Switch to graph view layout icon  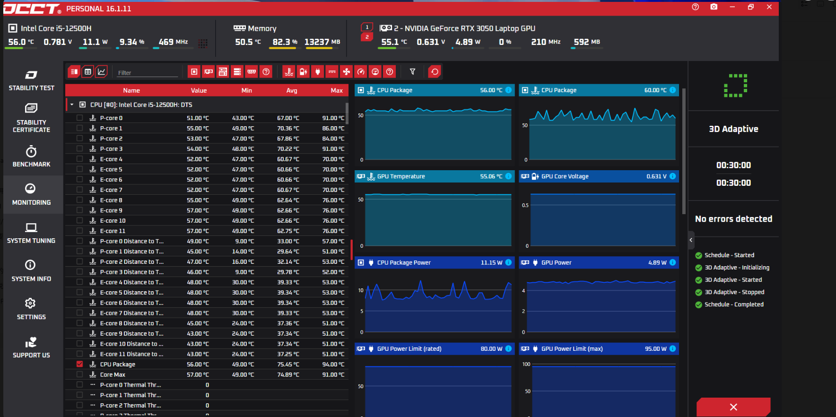point(101,72)
